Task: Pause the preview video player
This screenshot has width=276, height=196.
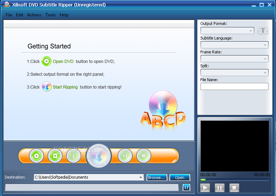Action: point(220,188)
